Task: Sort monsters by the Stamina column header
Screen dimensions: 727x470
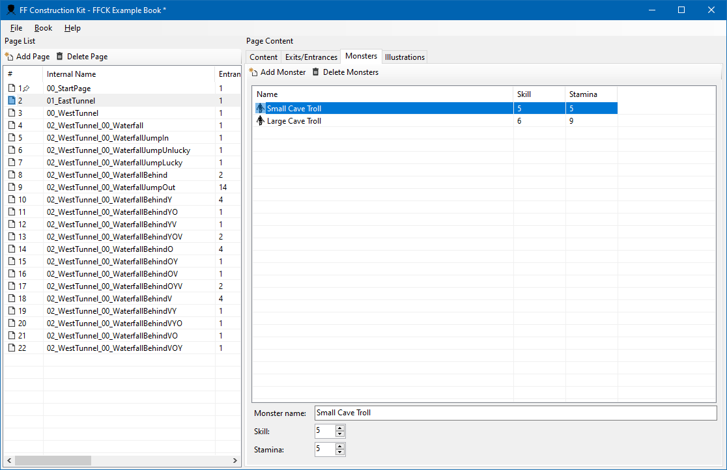Action: (x=590, y=94)
